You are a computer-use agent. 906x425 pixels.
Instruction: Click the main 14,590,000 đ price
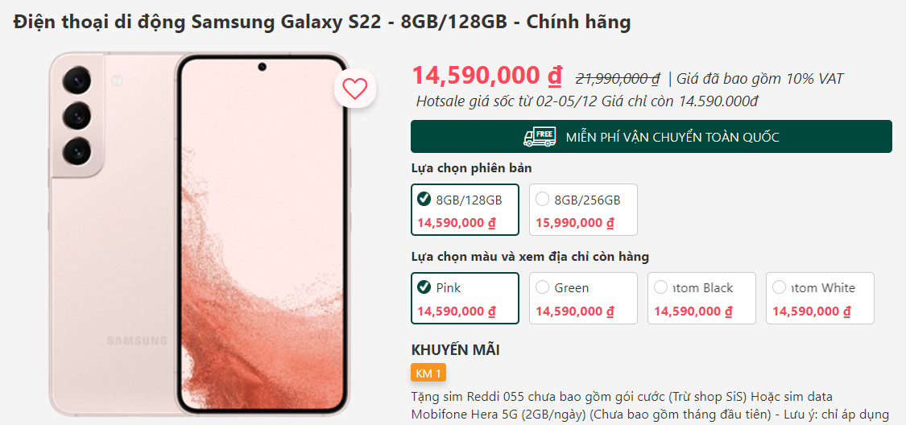point(487,76)
